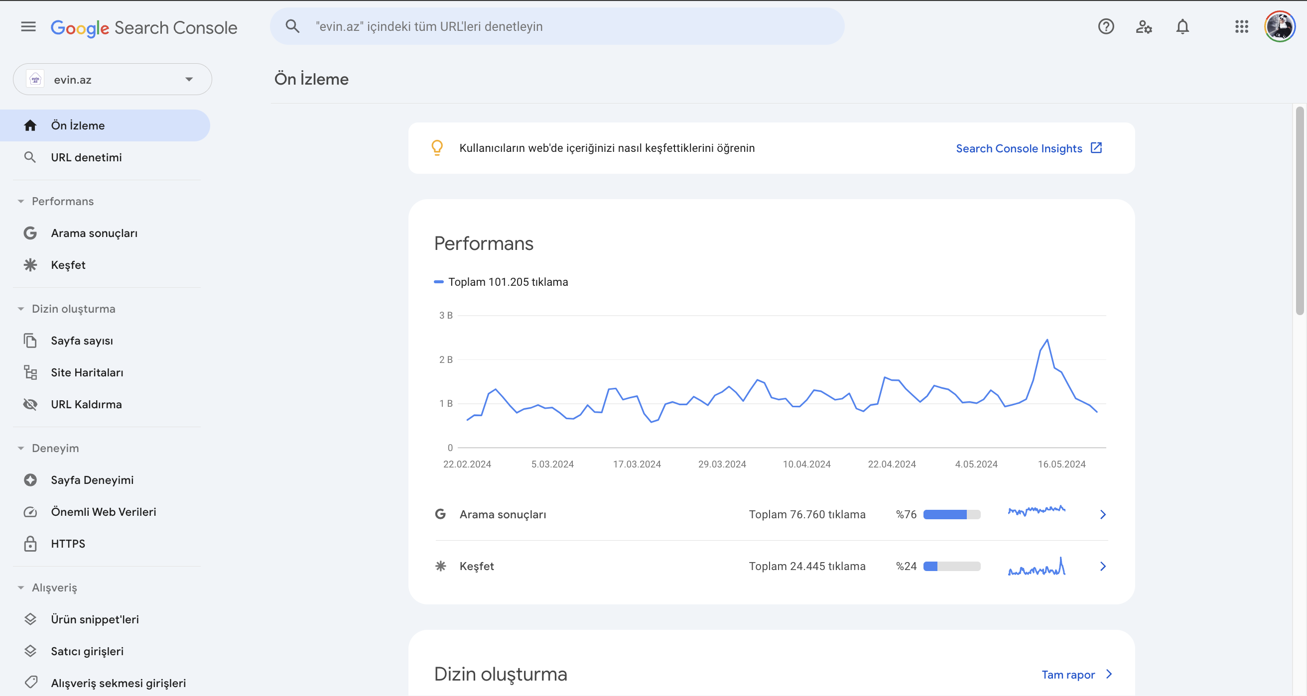Open the Help question mark icon
This screenshot has width=1307, height=696.
1106,26
